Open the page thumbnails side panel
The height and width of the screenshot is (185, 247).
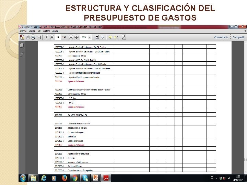[x=22, y=45]
